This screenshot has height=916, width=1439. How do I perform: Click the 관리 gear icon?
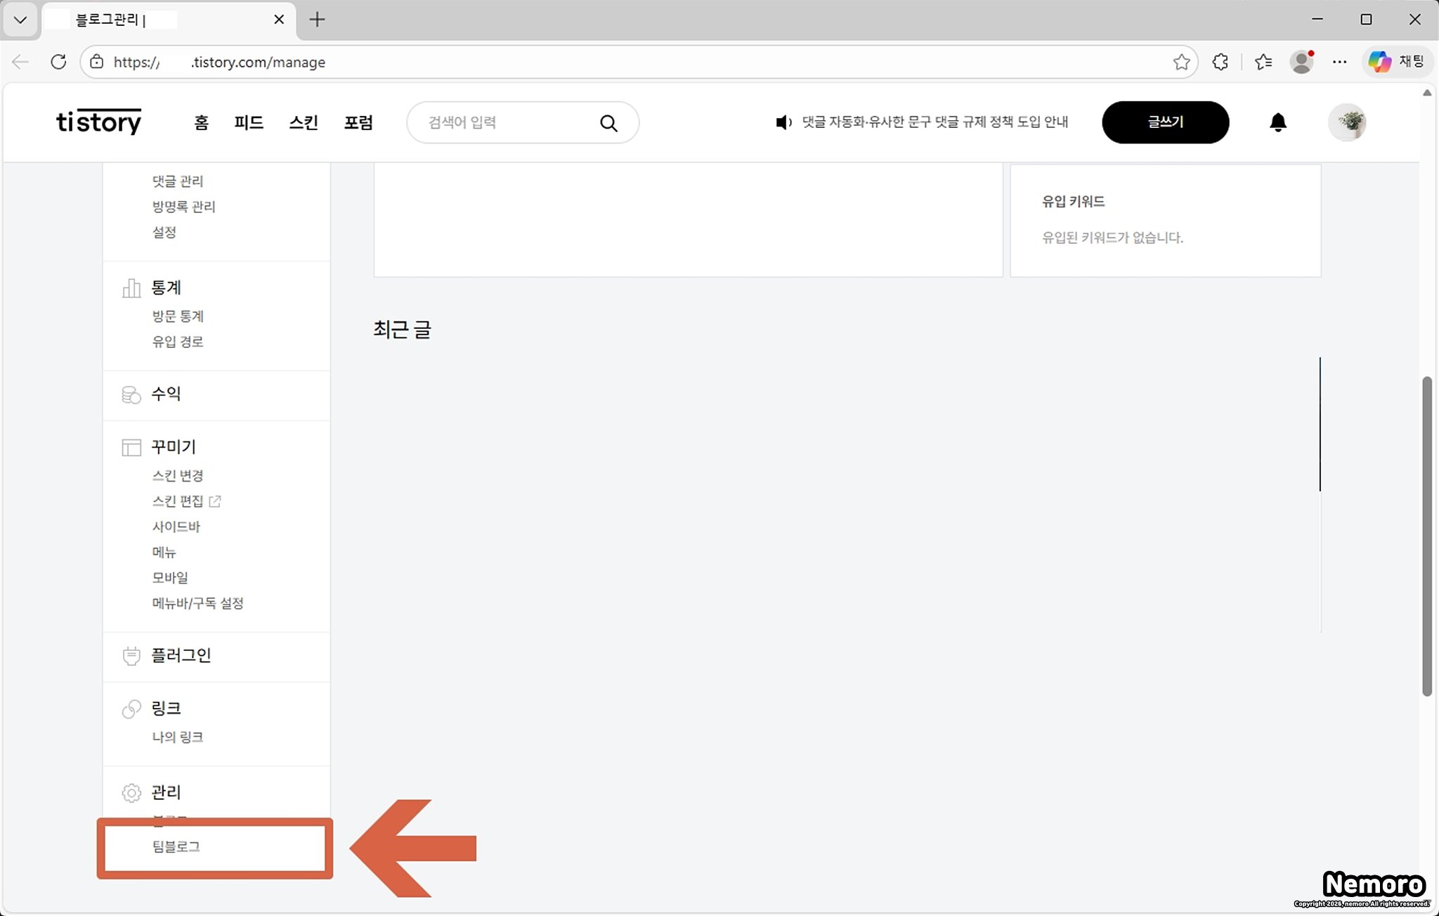[x=131, y=793]
